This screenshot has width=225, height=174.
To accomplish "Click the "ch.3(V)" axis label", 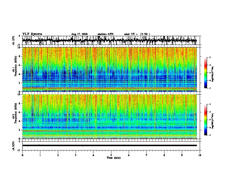I will tap(13, 146).
